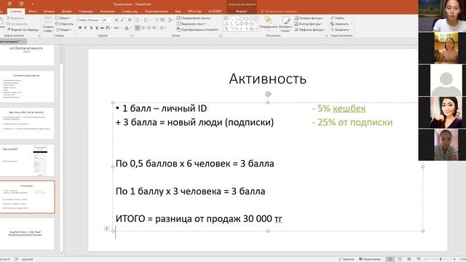Viewport: 466px width, 262px height.
Task: Open Shape effects (Эффекты фигуры) dropdown
Action: pyautogui.click(x=310, y=30)
